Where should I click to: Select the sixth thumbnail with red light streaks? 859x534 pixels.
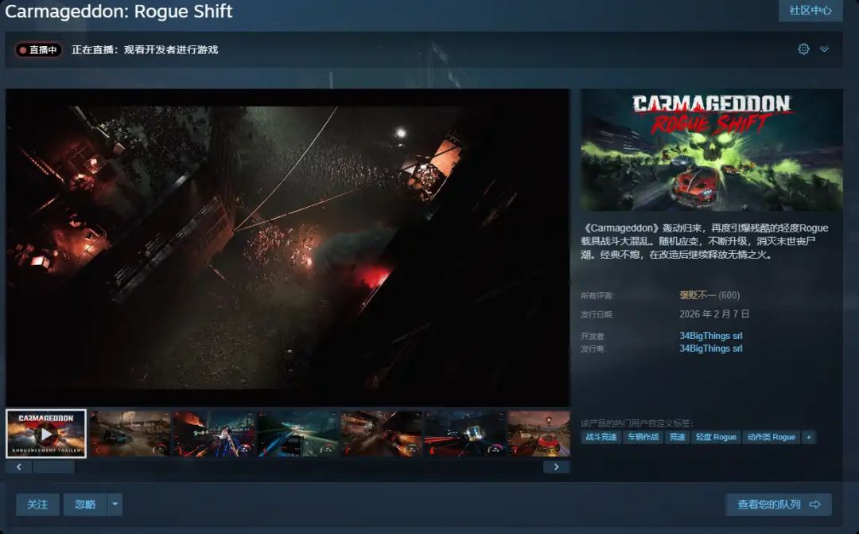pos(465,434)
